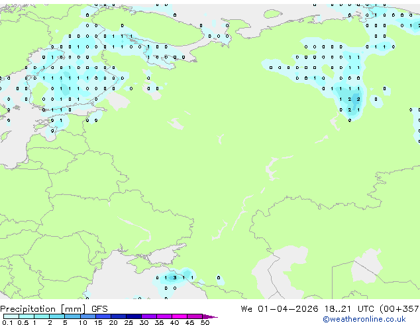
Task: Click the '10' legend scale label
Action: [x=83, y=322]
